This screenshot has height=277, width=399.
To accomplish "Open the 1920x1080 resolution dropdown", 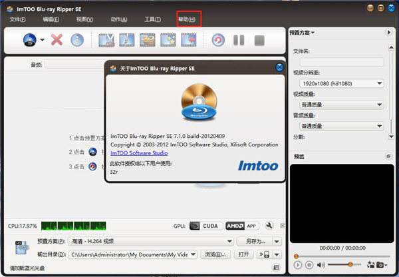I will [342, 83].
